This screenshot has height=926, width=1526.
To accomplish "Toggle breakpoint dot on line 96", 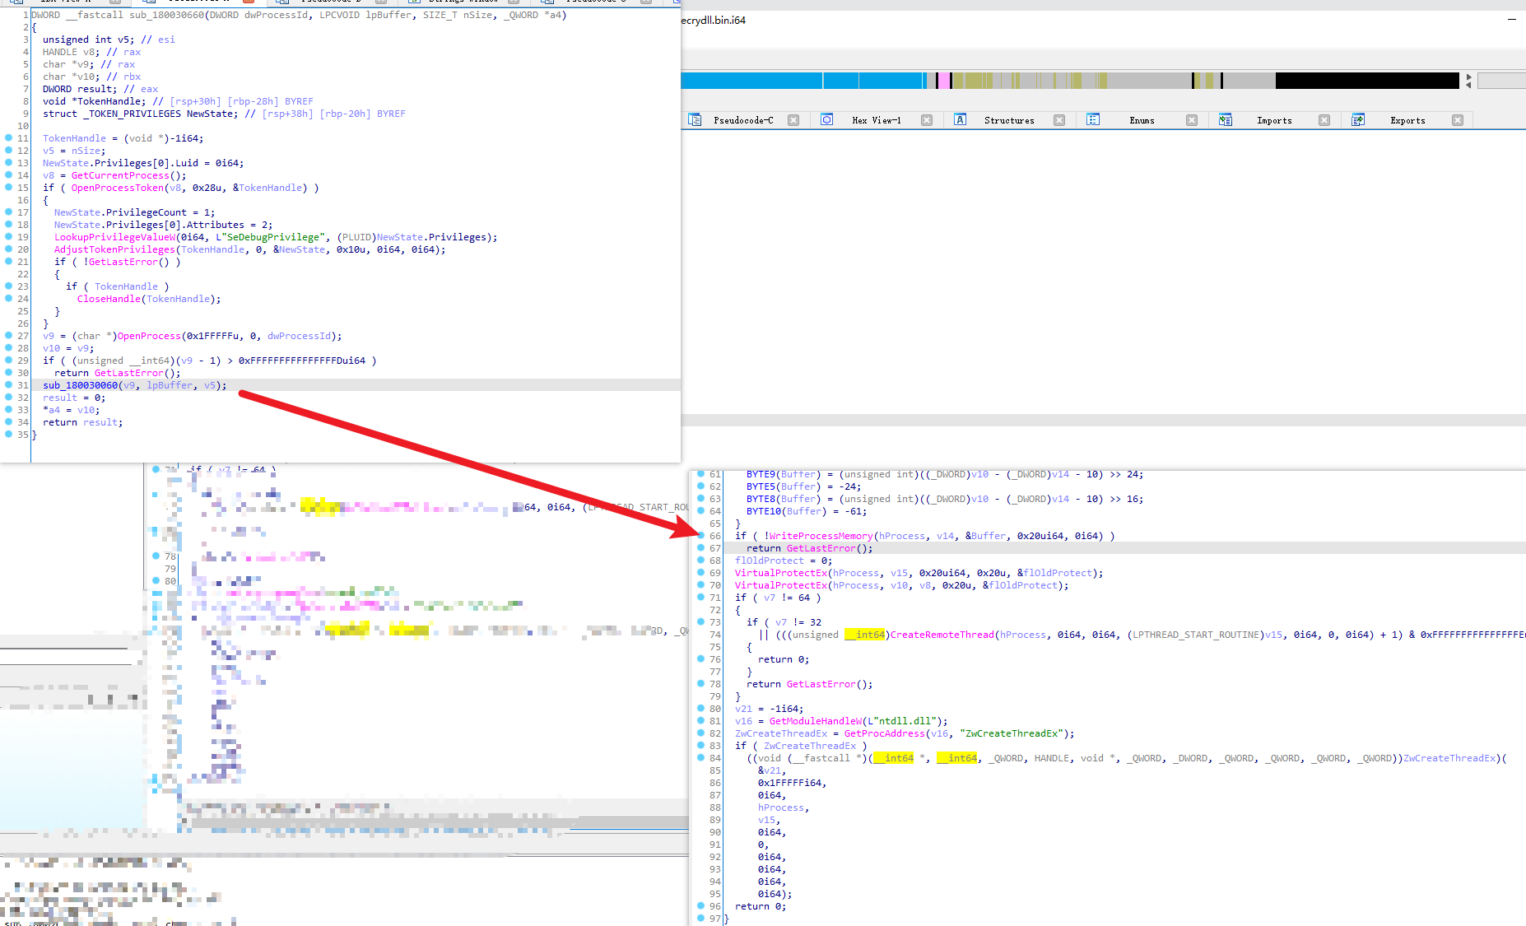I will tap(701, 906).
